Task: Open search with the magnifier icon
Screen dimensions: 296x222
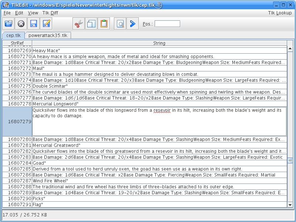Action: pos(120,24)
